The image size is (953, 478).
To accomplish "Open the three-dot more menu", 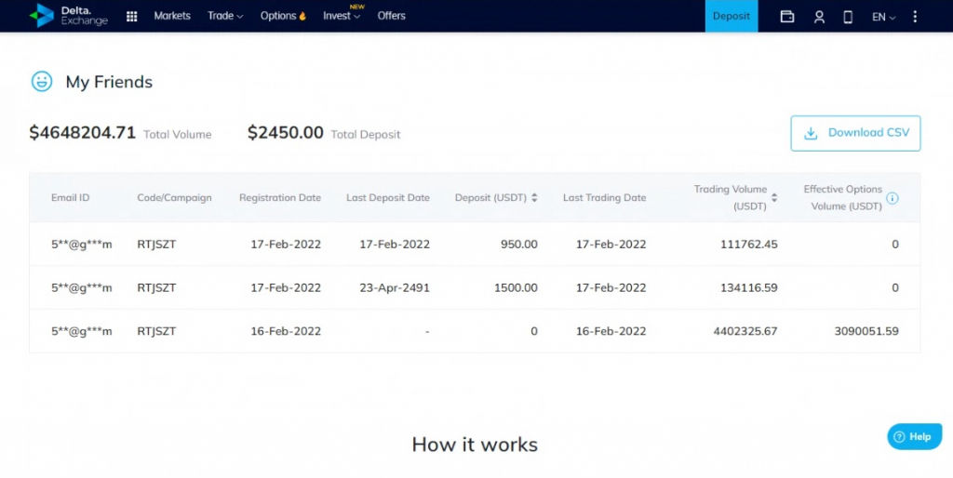I will pos(916,17).
